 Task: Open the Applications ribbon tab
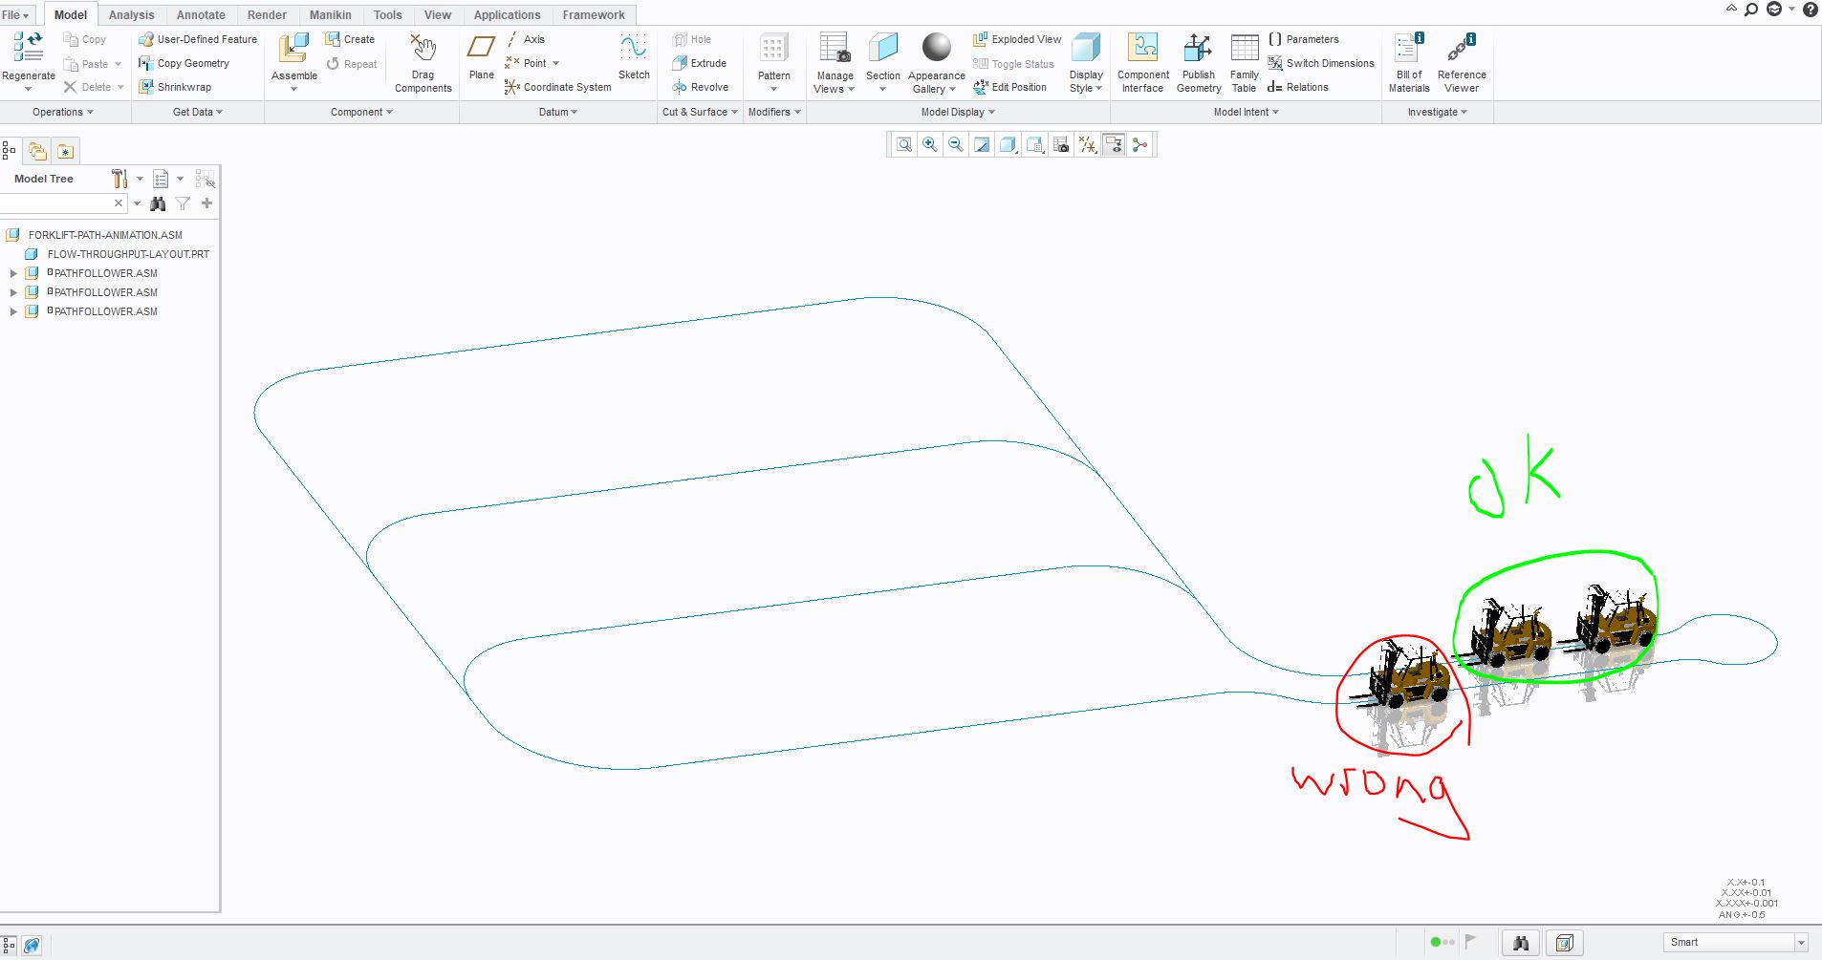(x=507, y=14)
